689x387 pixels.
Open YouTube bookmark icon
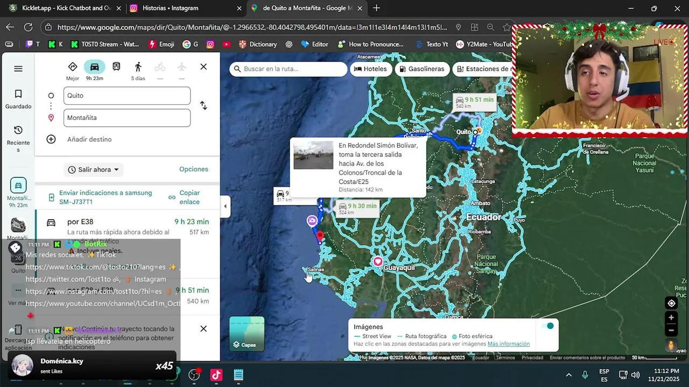[227, 44]
